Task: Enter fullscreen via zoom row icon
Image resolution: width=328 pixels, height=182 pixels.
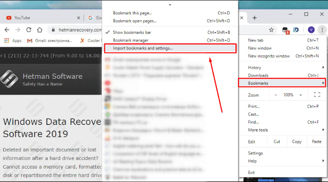Action: click(x=317, y=95)
